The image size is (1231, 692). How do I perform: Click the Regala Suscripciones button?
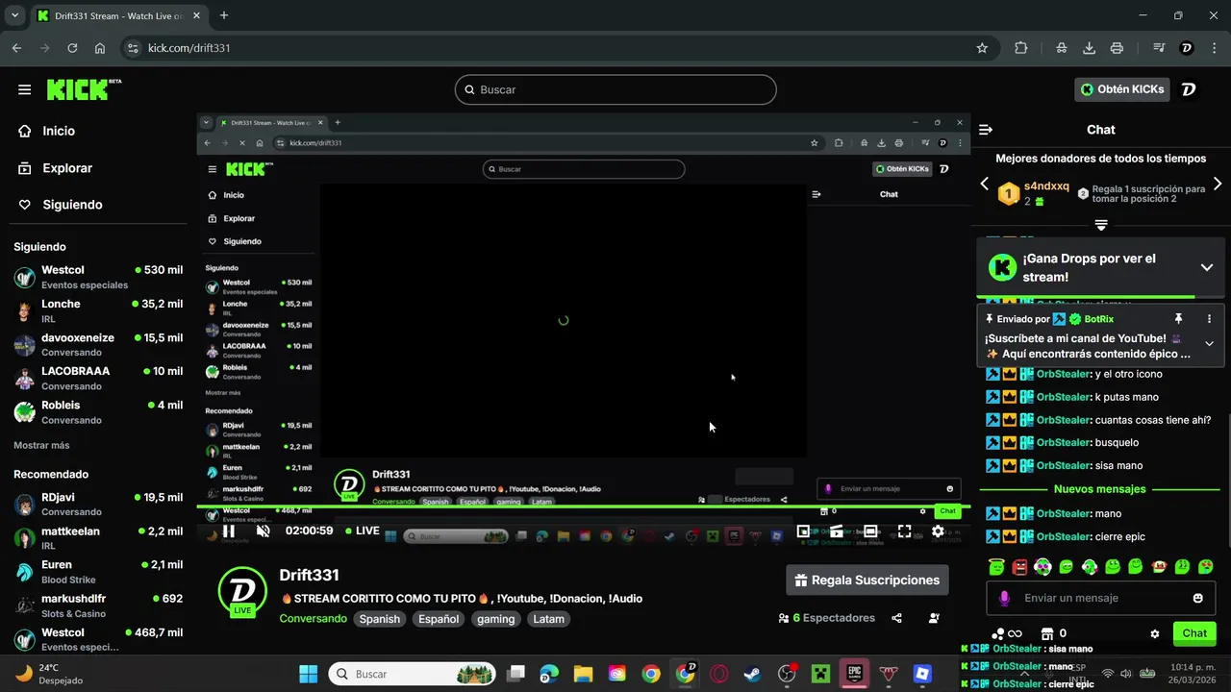click(x=867, y=581)
